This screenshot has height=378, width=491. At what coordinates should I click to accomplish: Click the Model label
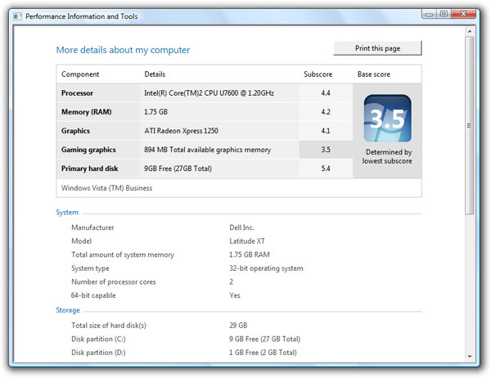(81, 241)
